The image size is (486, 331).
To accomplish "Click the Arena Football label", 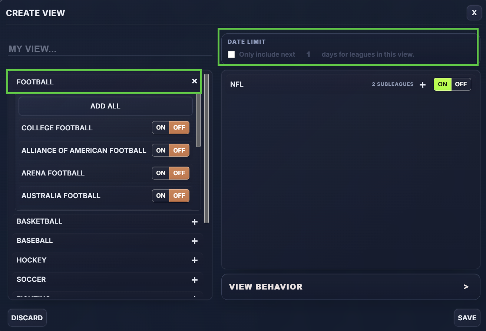I will (53, 173).
